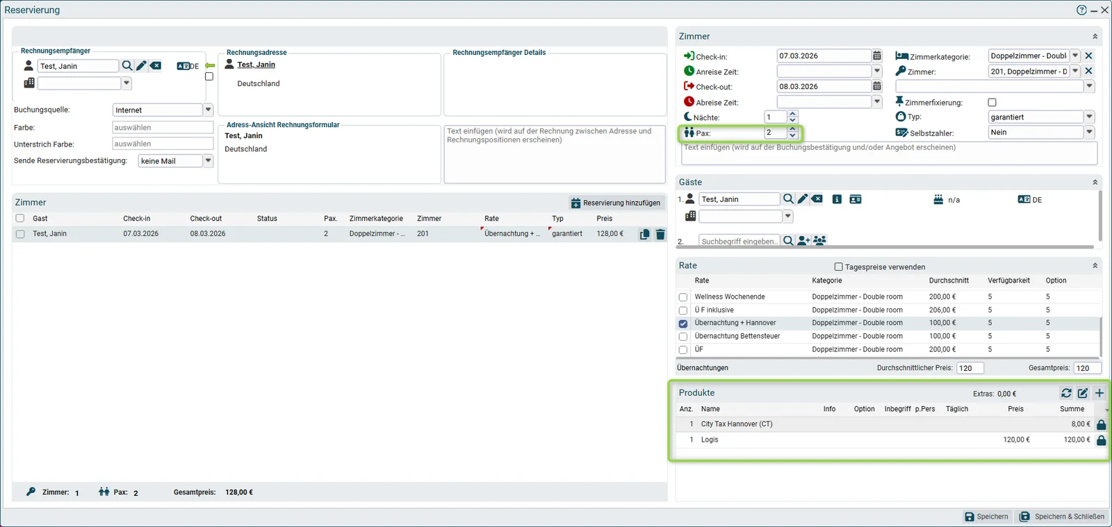The width and height of the screenshot is (1112, 527).
Task: Click green arrow to copy address
Action: [x=209, y=66]
